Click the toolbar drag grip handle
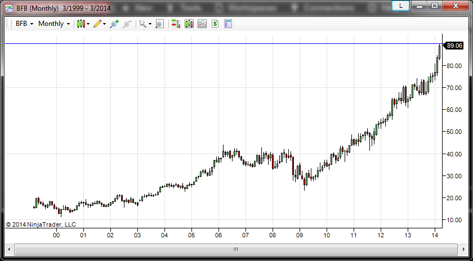The image size is (473, 261). 8,24
